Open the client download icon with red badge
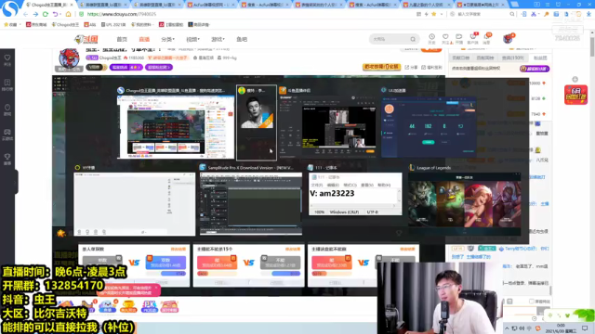595x334 pixels. [x=473, y=39]
